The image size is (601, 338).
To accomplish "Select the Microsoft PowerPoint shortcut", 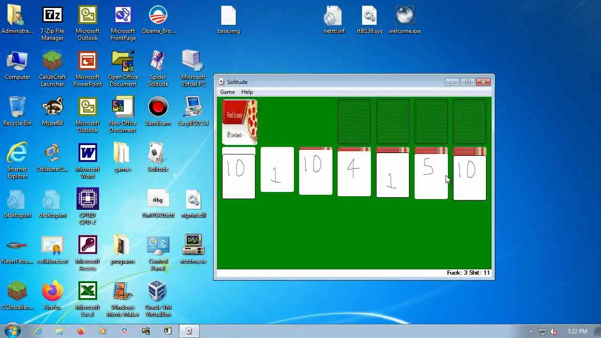I will coord(88,69).
